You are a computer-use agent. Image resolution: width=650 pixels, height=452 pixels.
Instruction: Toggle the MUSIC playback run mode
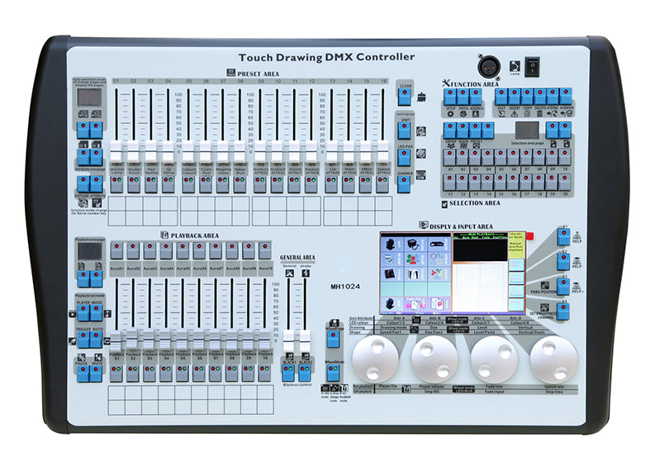coord(96,314)
